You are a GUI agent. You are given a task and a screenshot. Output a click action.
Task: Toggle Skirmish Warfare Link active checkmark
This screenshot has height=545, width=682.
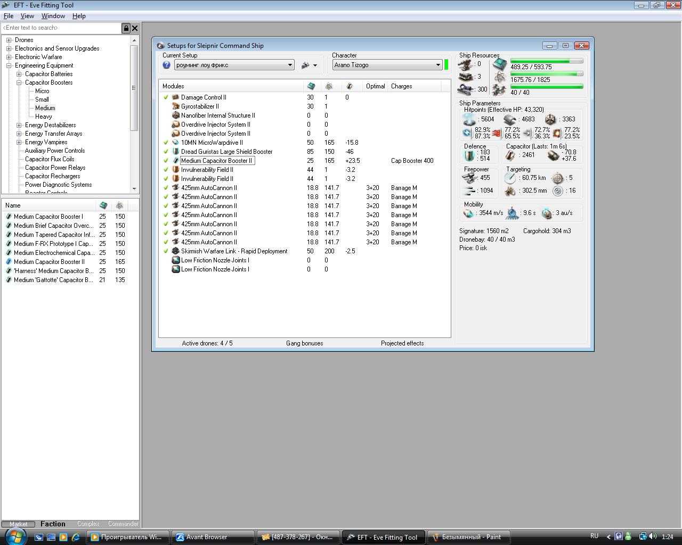click(166, 251)
